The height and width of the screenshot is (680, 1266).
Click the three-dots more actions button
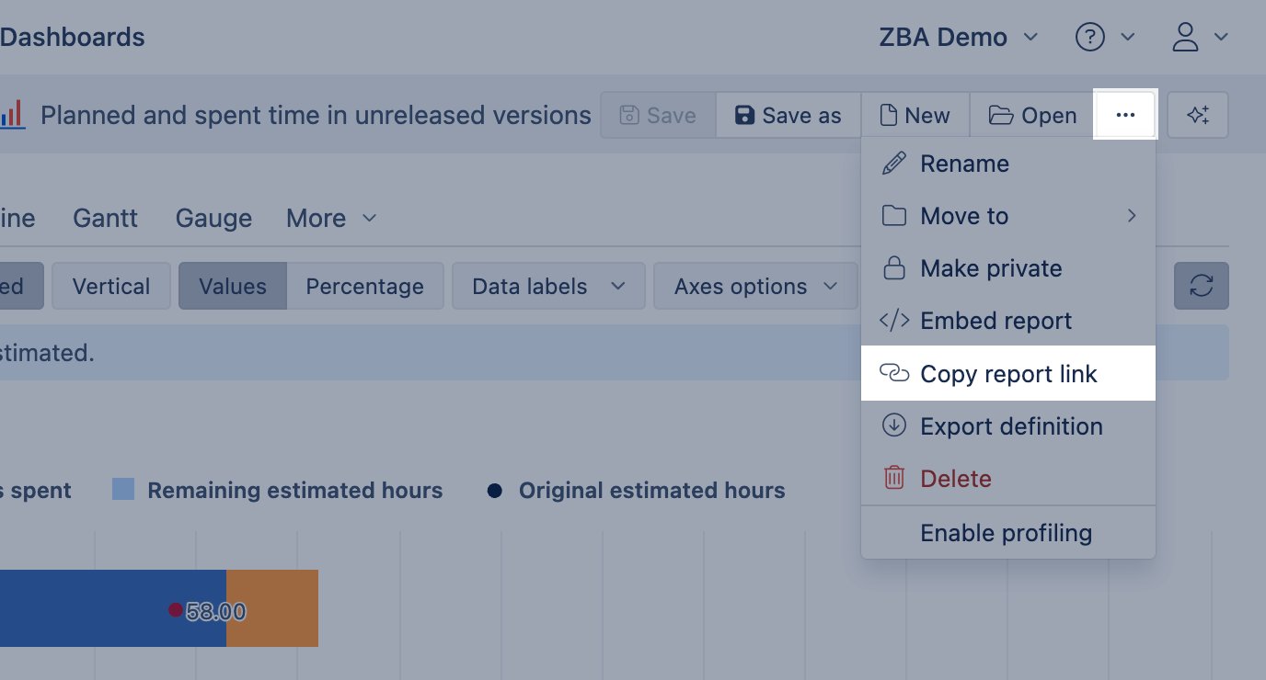click(1124, 115)
